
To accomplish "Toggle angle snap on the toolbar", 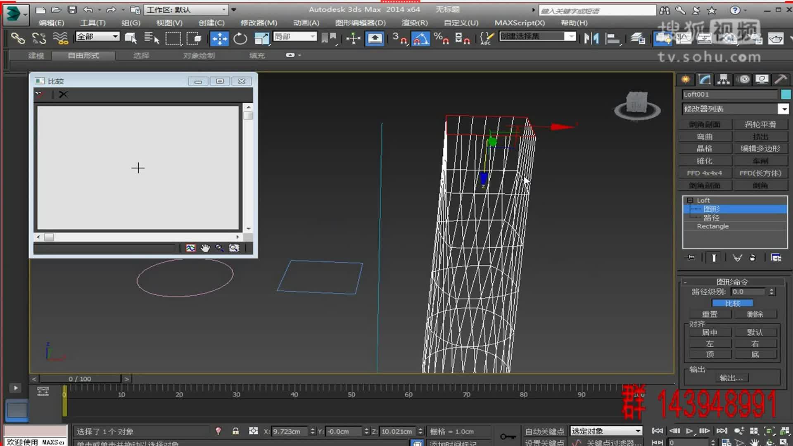I will click(421, 38).
